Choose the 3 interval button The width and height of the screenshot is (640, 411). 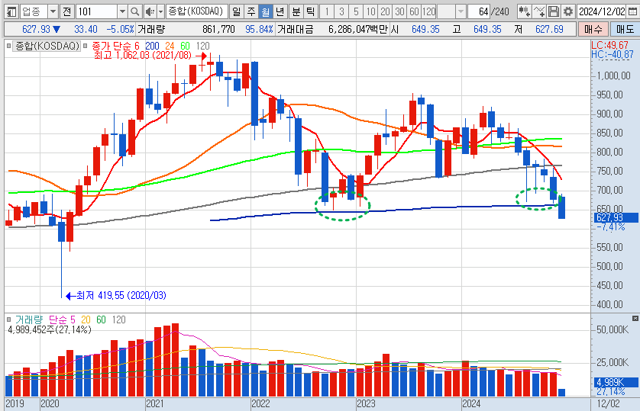tap(341, 11)
